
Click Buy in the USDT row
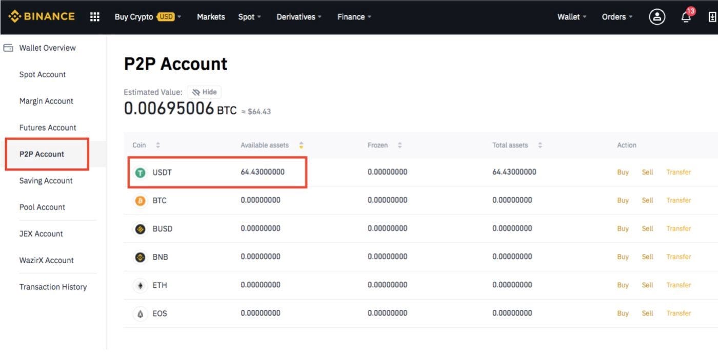point(623,173)
